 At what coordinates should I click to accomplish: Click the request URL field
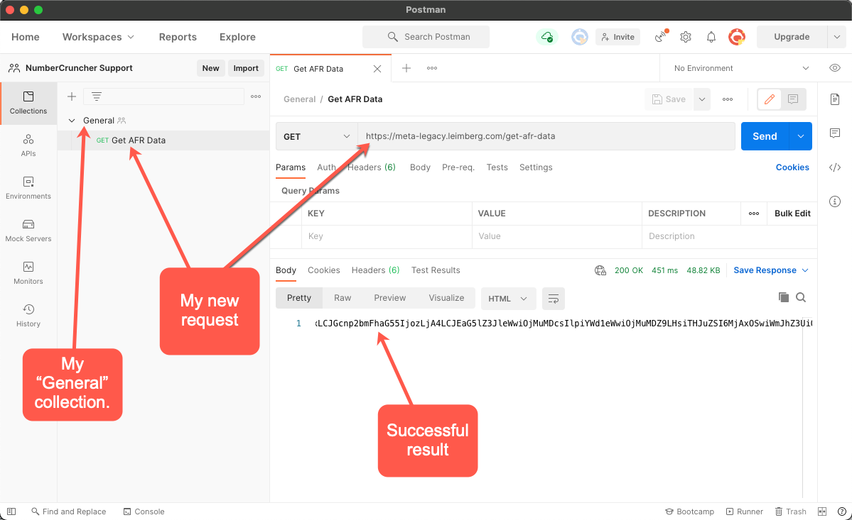pyautogui.click(x=546, y=136)
